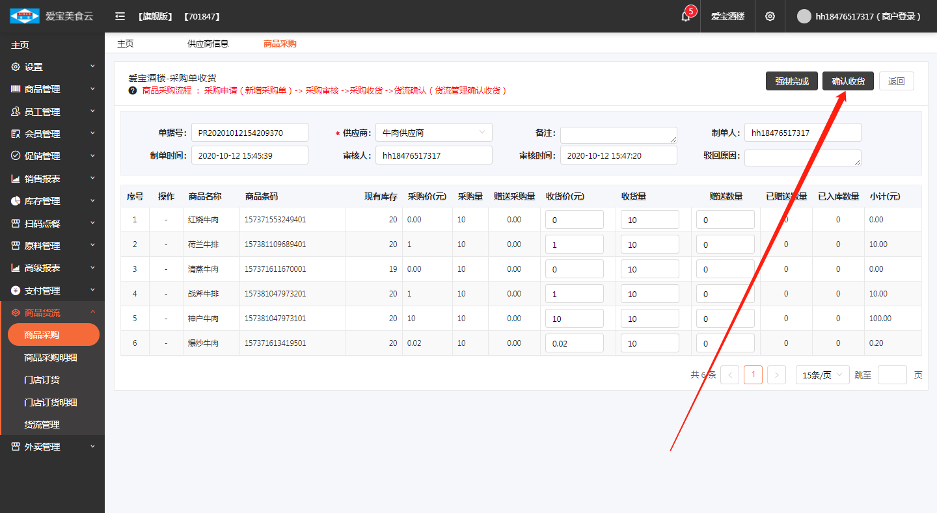This screenshot has height=513, width=937.
Task: Expand the 商品管理 sidebar menu
Action: pos(52,89)
